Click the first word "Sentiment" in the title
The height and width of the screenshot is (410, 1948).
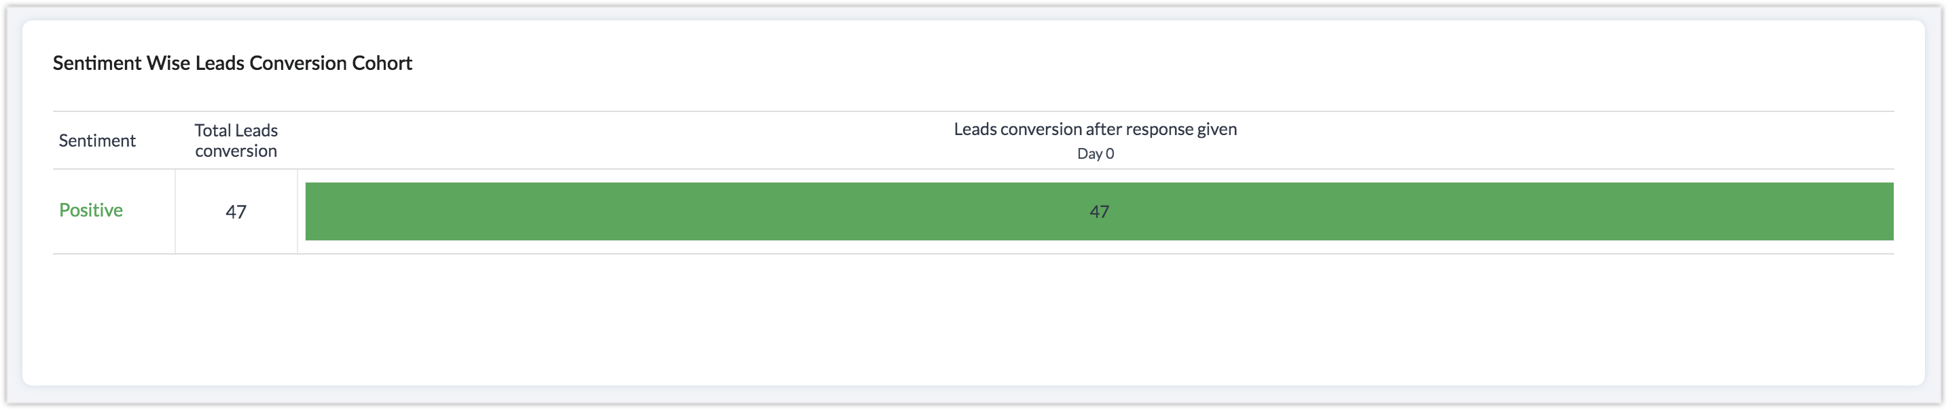[x=97, y=63]
